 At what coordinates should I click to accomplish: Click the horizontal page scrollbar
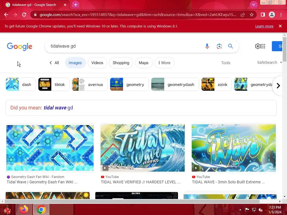pos(132,201)
